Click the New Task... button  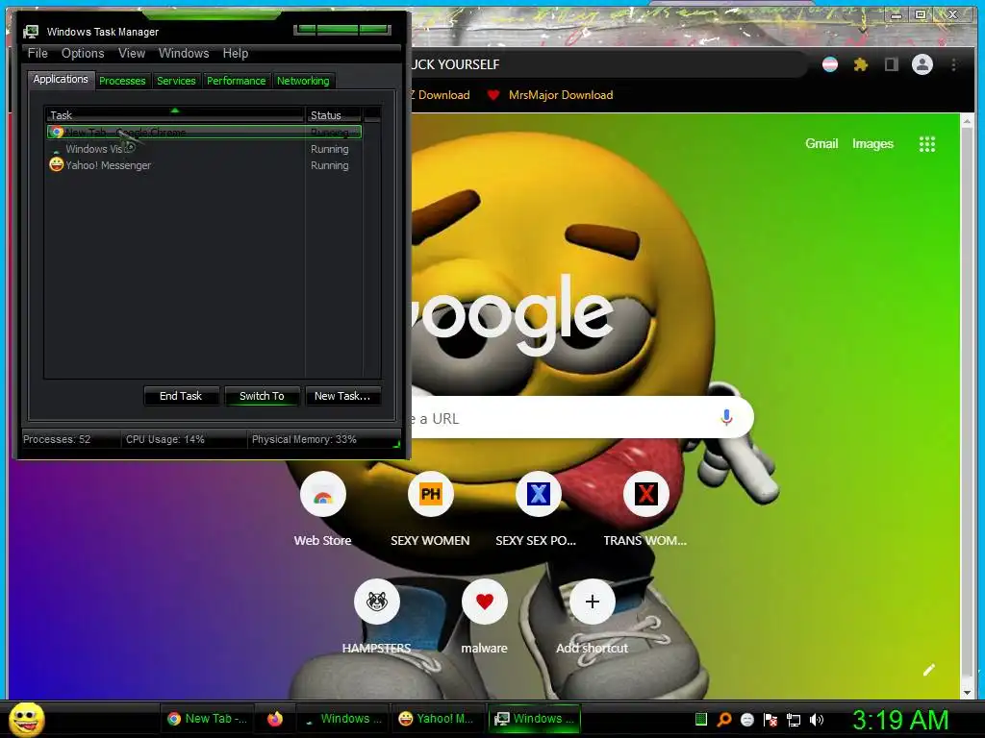click(342, 396)
